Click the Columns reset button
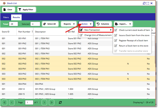Screen dimensions: 158x108 pyautogui.click(x=104, y=24)
